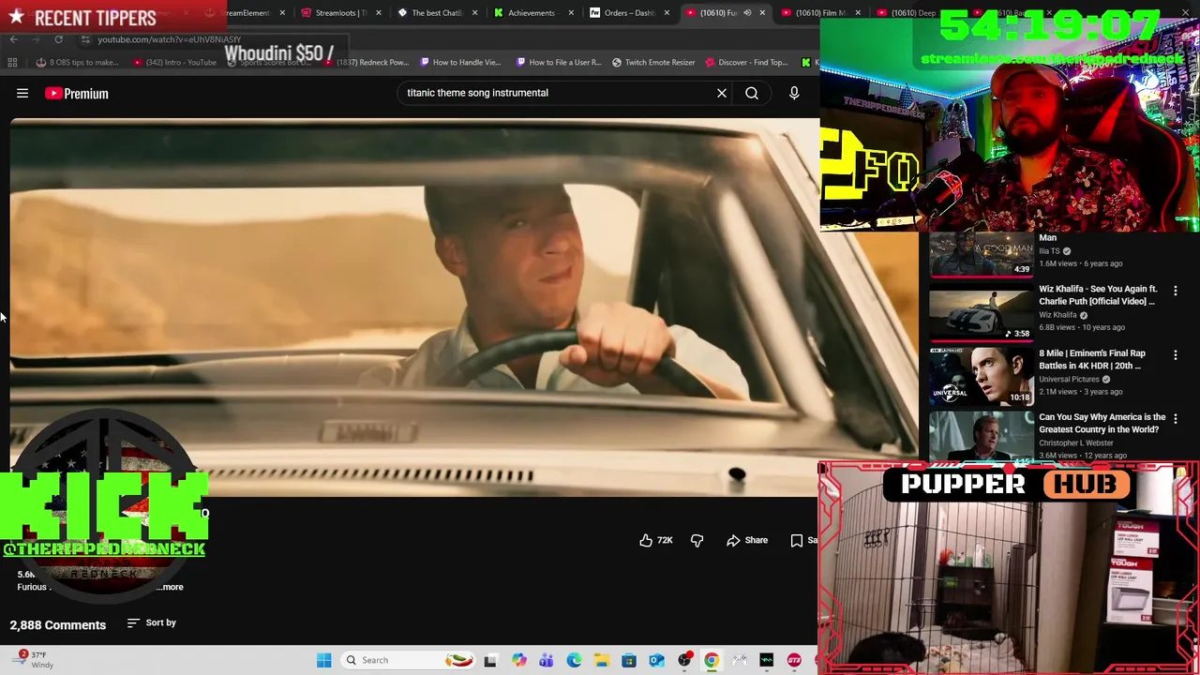
Task: Open Can You Say Why America thumbnail
Action: pyautogui.click(x=981, y=435)
